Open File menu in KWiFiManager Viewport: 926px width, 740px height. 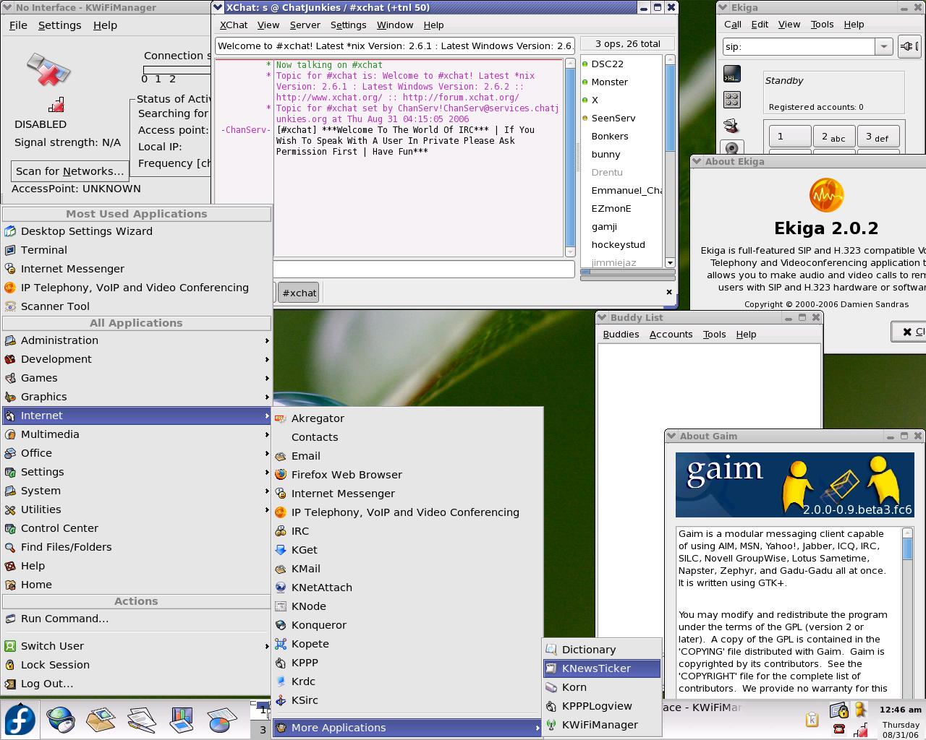(x=18, y=25)
